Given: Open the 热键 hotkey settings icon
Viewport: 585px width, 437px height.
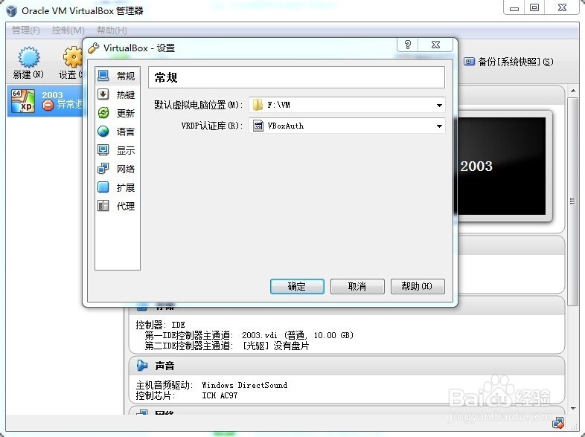Looking at the screenshot, I should coord(103,94).
